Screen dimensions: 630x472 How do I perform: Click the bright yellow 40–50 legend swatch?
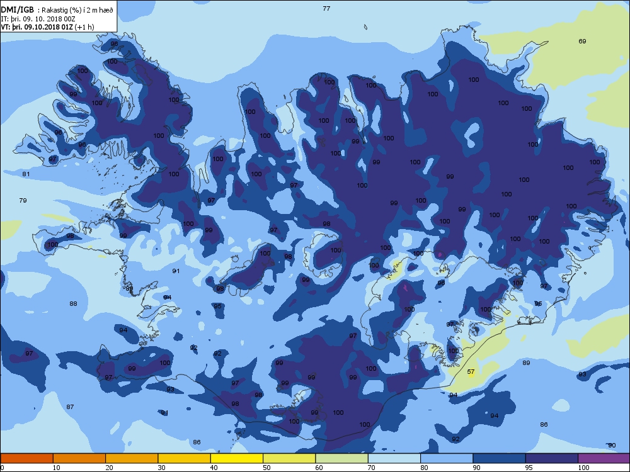coord(237,458)
